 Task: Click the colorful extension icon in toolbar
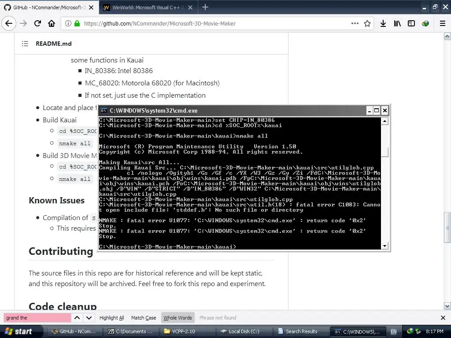pos(425,23)
